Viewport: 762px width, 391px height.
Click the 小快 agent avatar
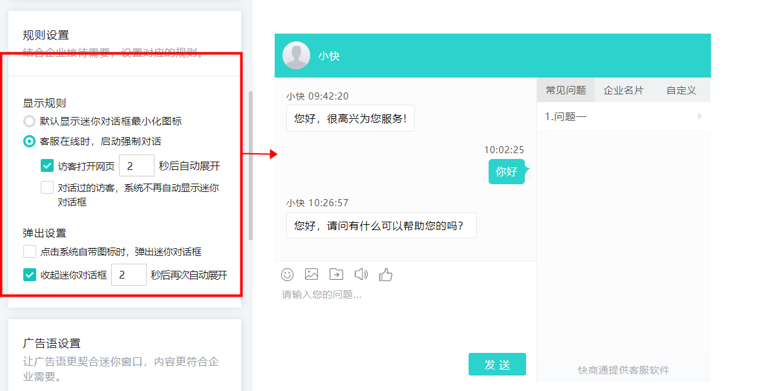pyautogui.click(x=296, y=56)
